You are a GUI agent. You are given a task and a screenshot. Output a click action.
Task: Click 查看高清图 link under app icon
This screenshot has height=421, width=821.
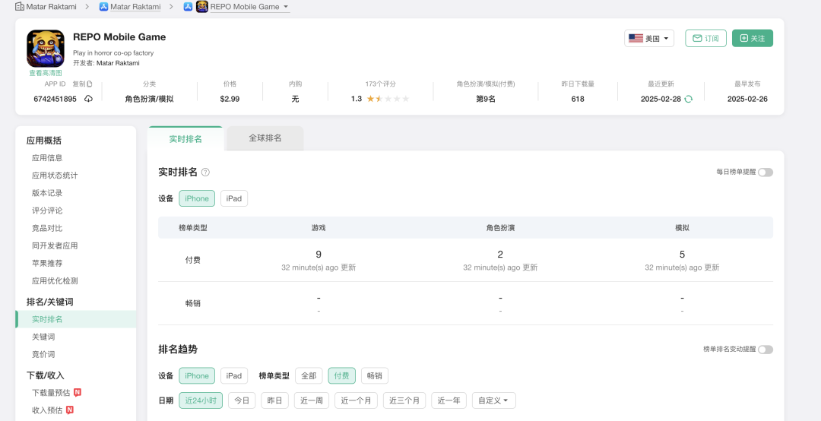click(x=46, y=73)
